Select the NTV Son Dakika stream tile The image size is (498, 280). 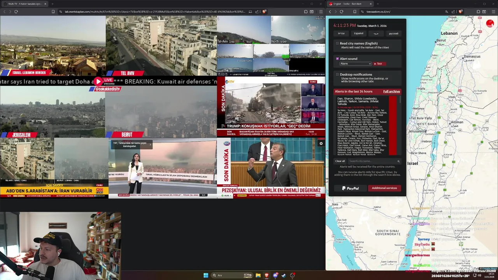point(271,107)
